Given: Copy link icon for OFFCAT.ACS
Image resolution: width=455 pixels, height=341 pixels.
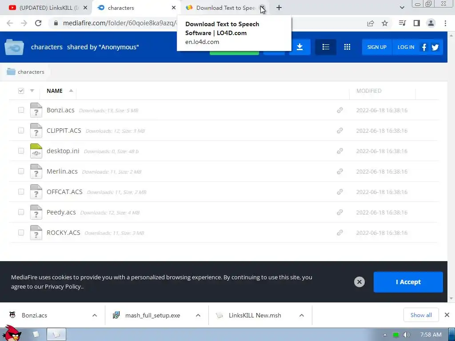Looking at the screenshot, I should coord(340,192).
